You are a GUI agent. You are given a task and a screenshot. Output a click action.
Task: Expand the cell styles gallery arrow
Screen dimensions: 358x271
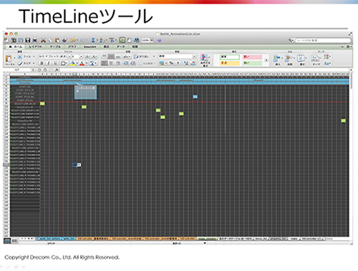coord(266,60)
